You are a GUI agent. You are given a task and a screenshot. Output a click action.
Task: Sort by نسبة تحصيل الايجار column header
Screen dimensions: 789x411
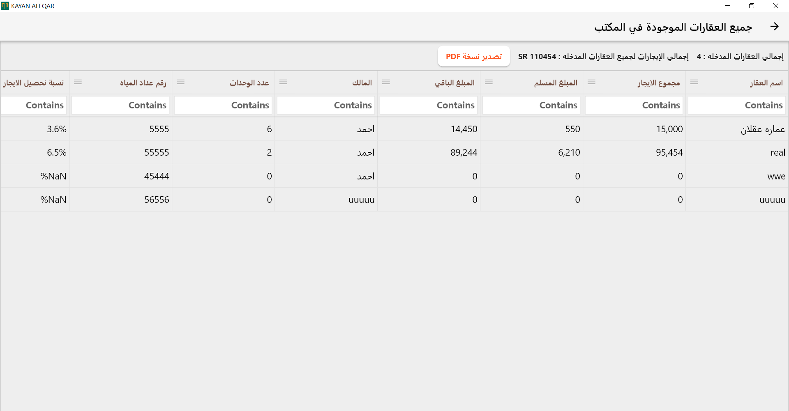34,83
